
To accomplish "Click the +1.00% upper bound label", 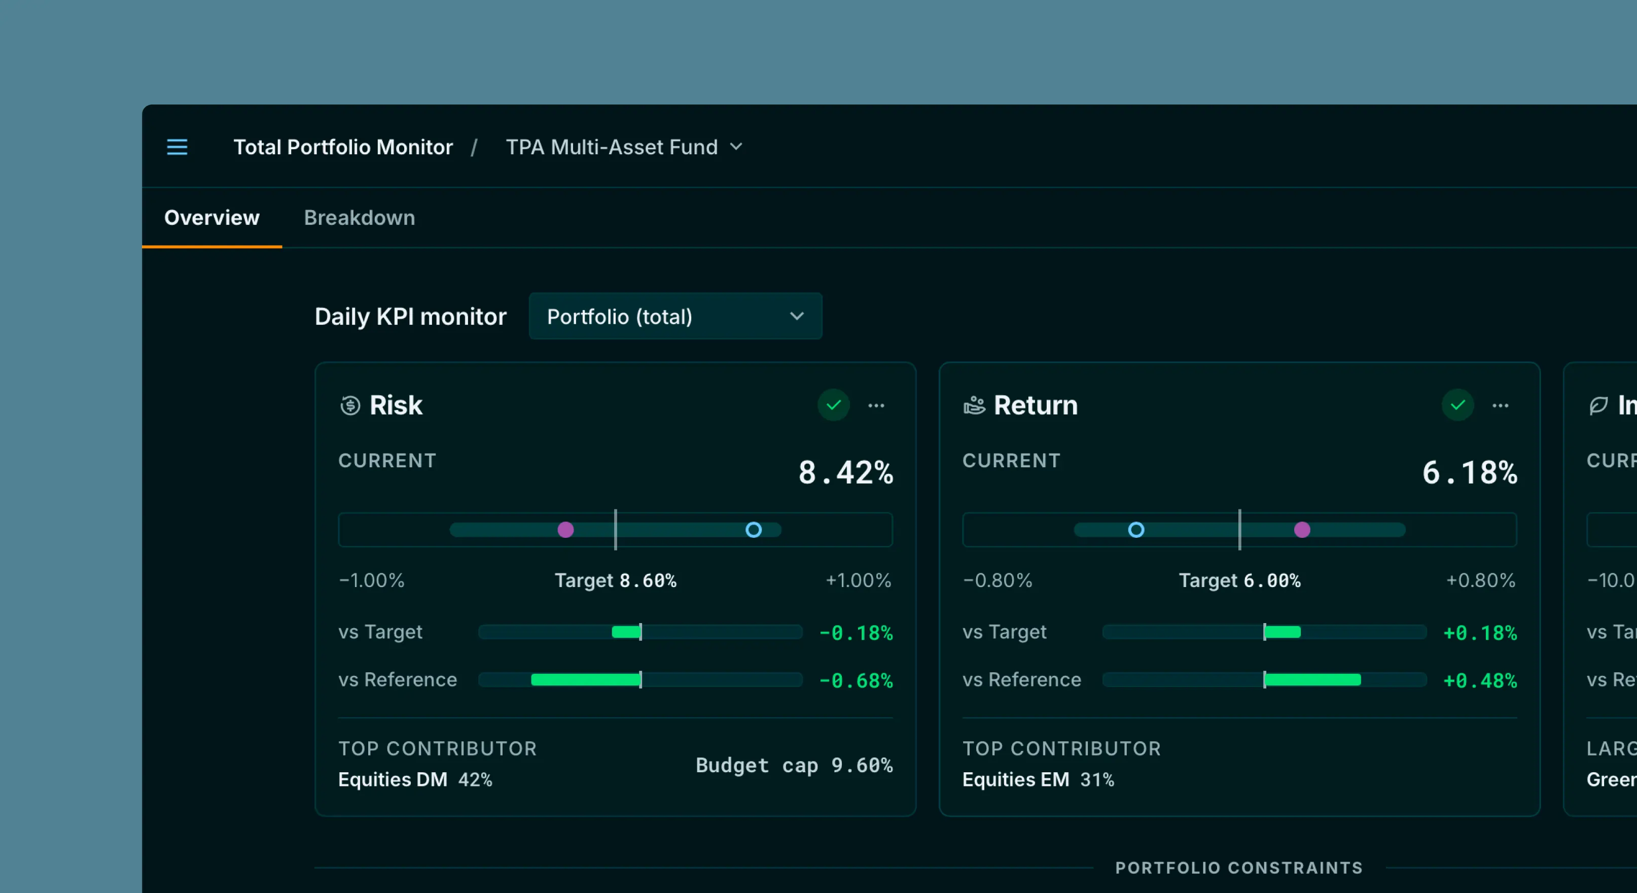I will tap(859, 580).
